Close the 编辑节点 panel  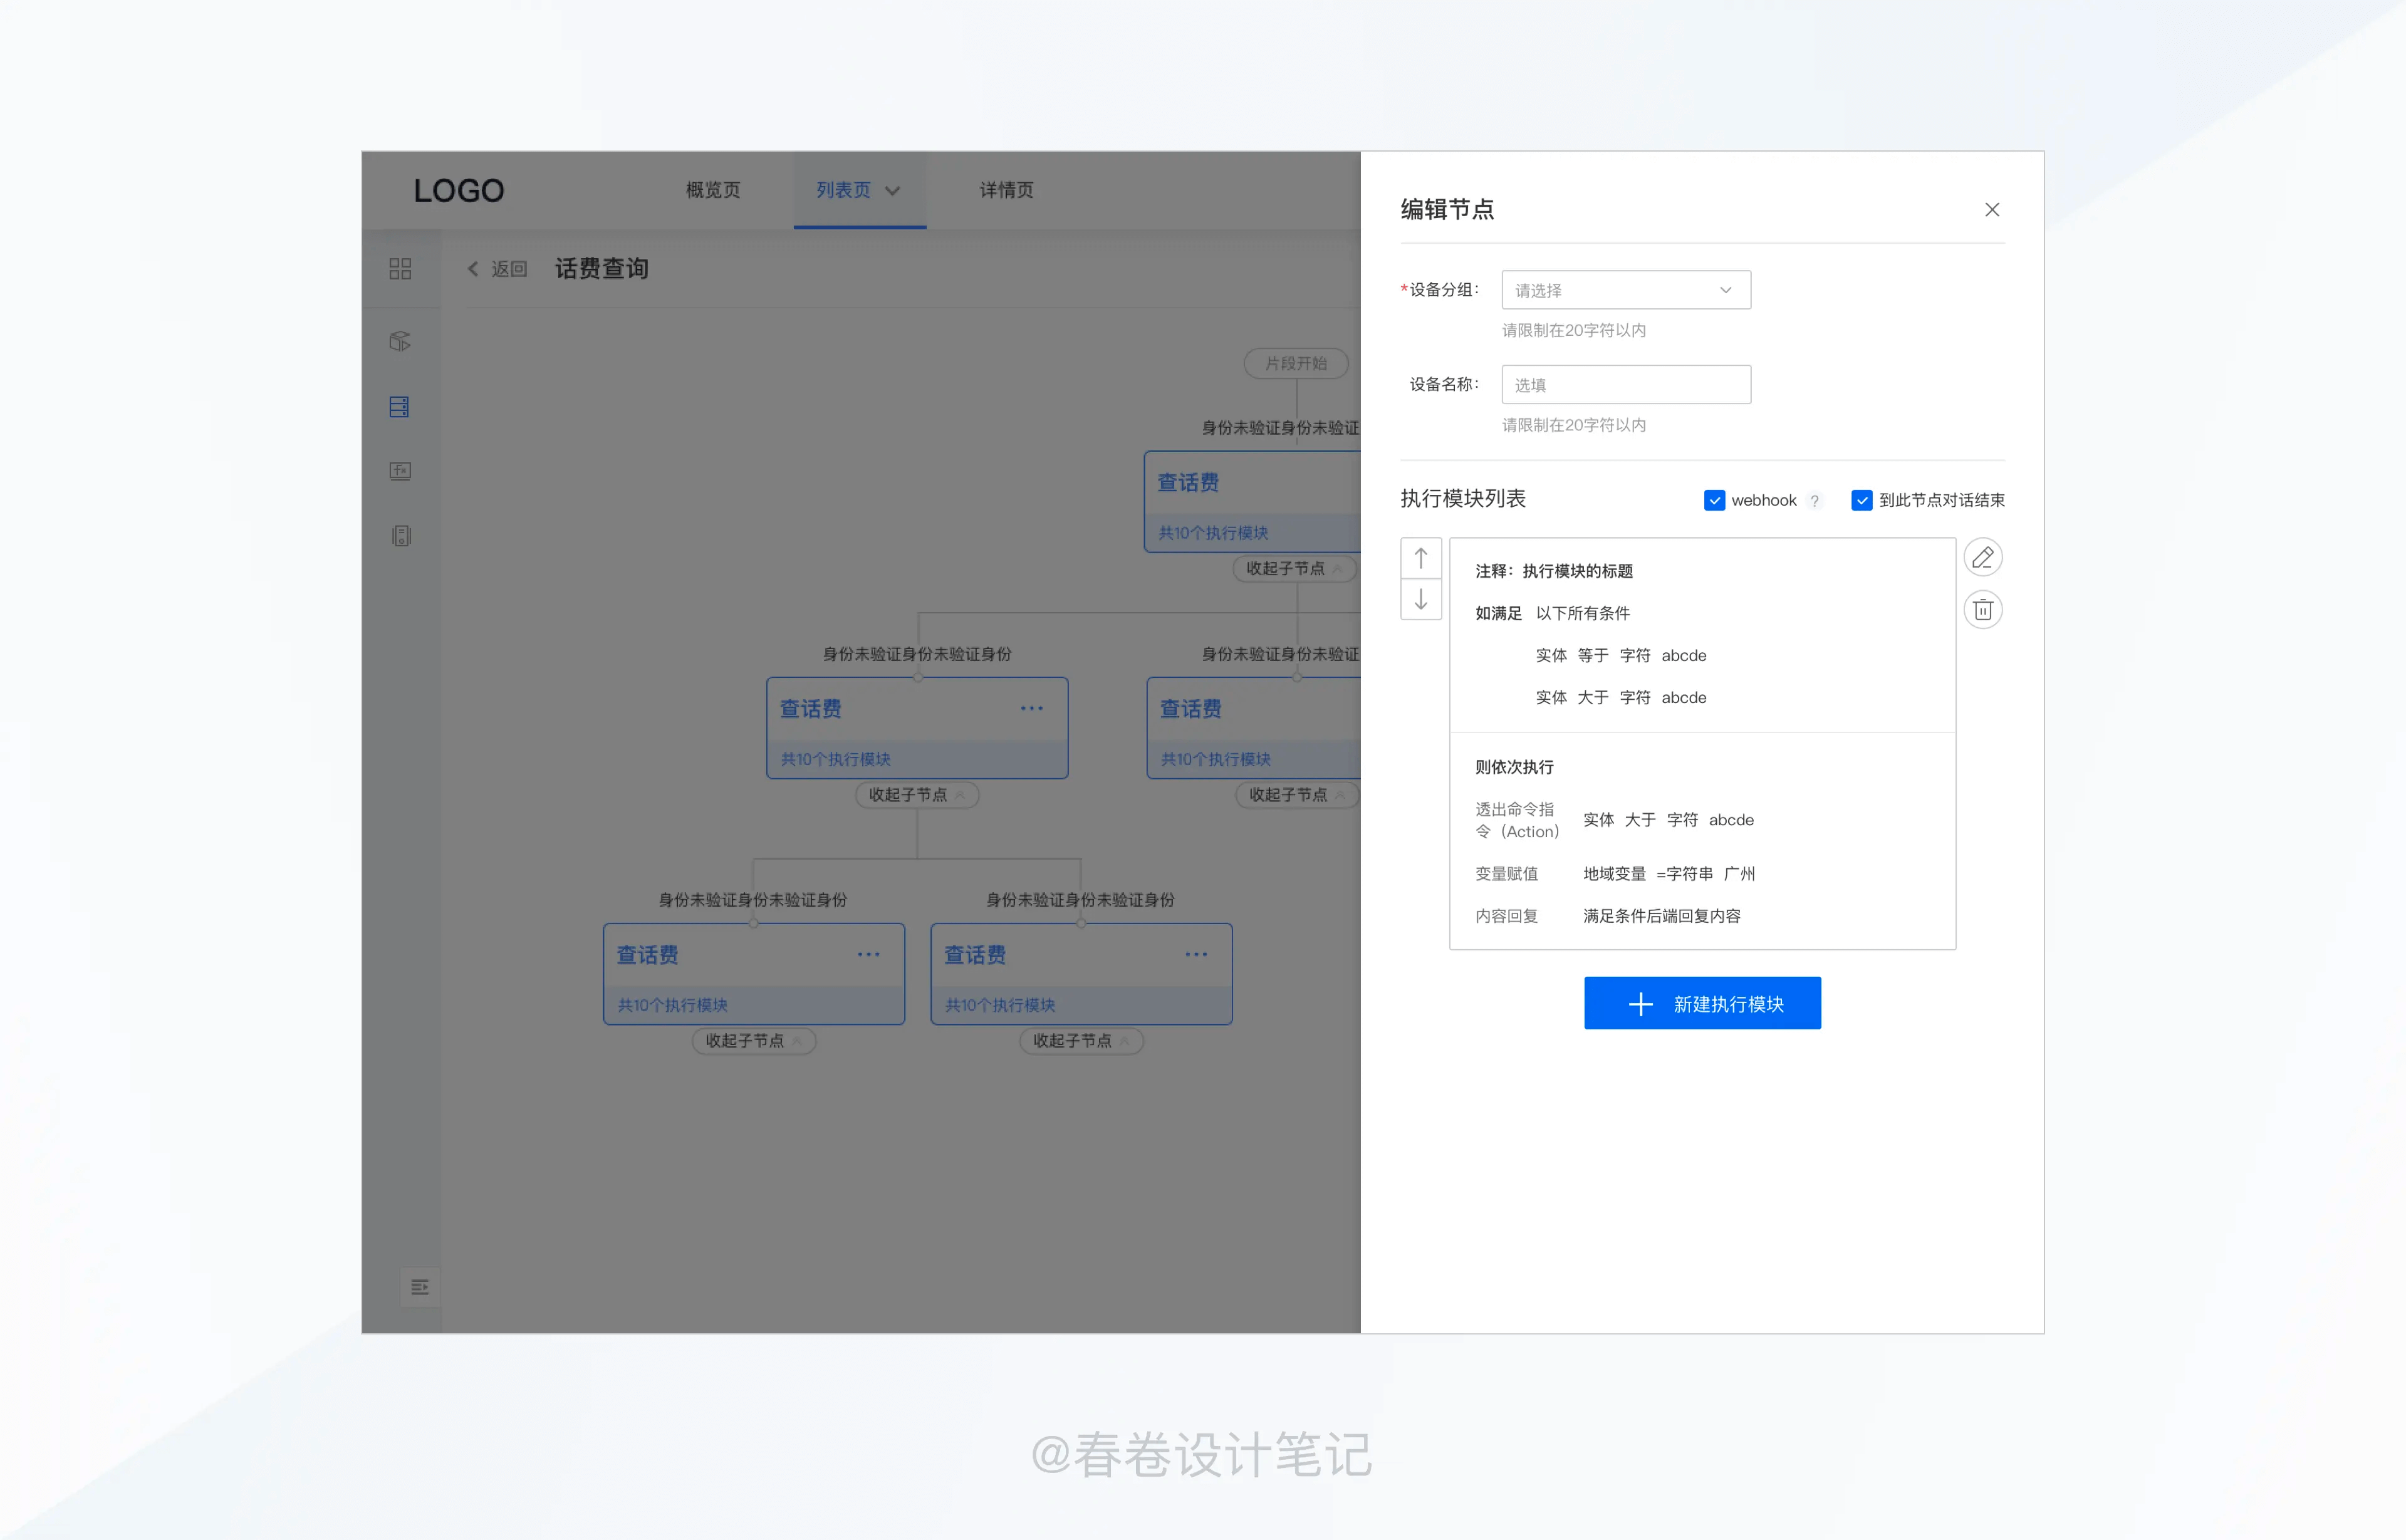pyautogui.click(x=1991, y=210)
